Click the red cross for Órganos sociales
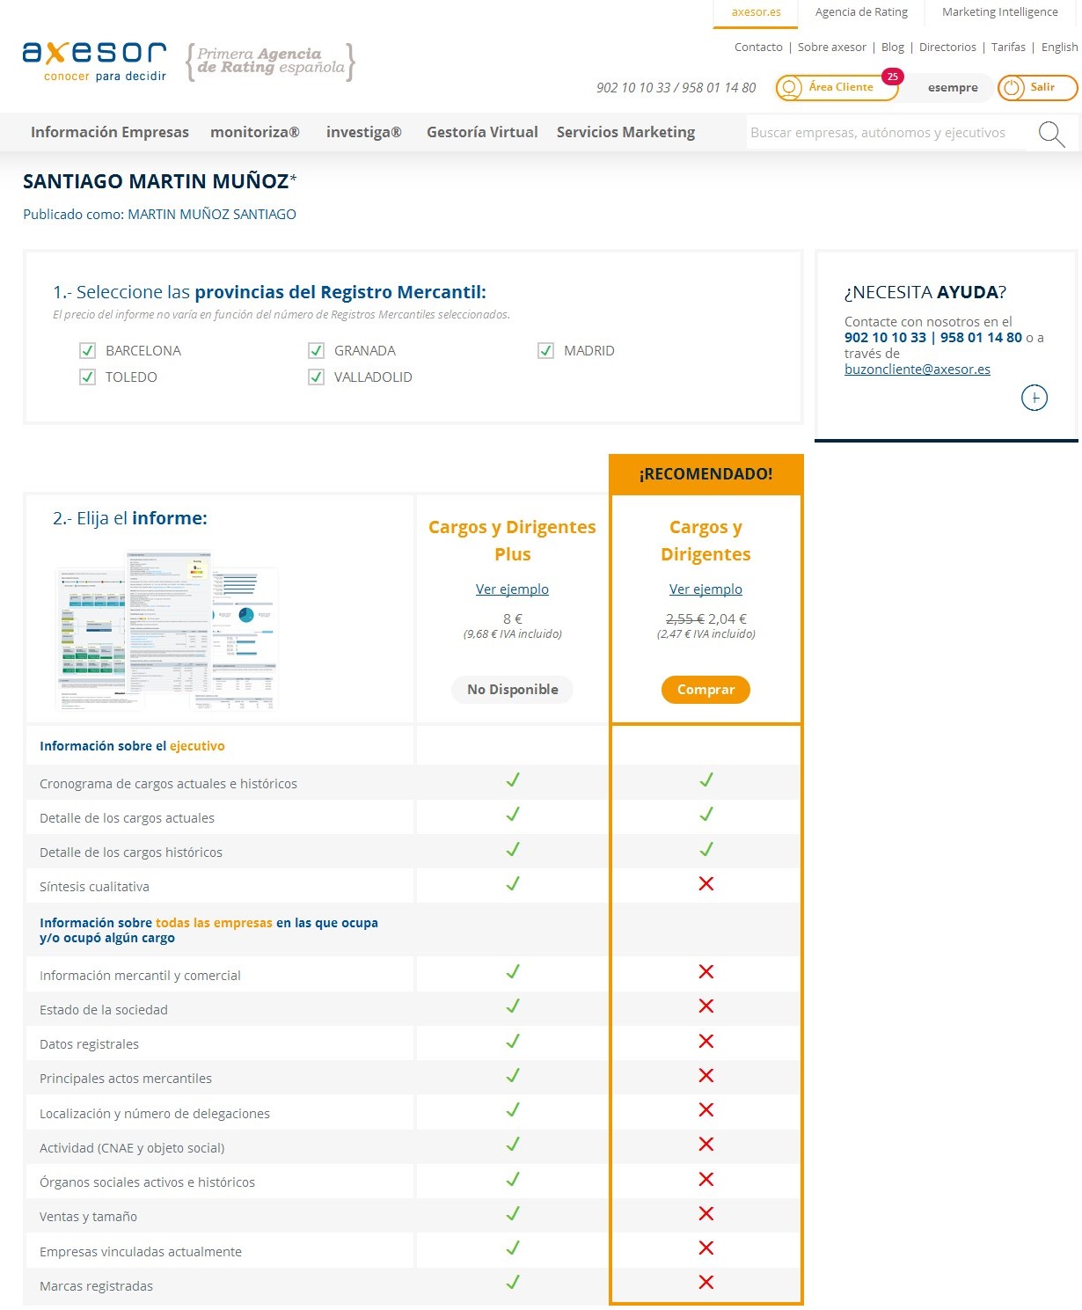This screenshot has width=1082, height=1310. click(705, 1179)
